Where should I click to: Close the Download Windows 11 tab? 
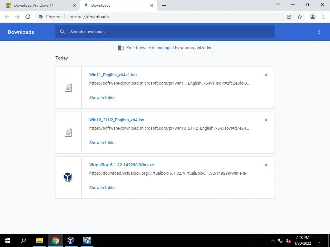pyautogui.click(x=75, y=5)
